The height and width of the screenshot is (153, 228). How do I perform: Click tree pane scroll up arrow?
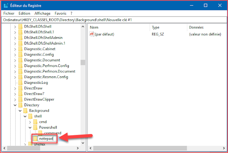[x=83, y=27]
